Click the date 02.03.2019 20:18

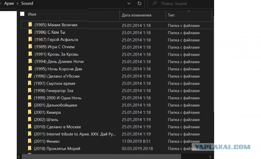click(137, 148)
